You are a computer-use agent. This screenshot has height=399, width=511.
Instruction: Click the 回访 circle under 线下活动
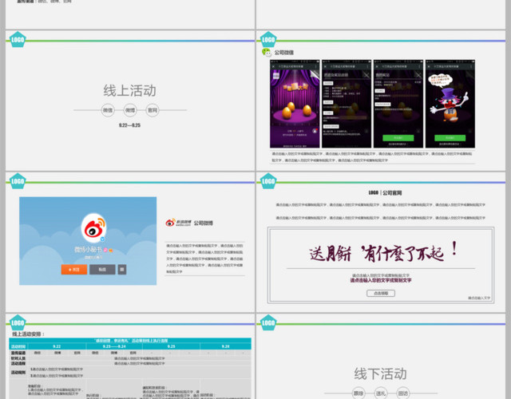pyautogui.click(x=402, y=393)
